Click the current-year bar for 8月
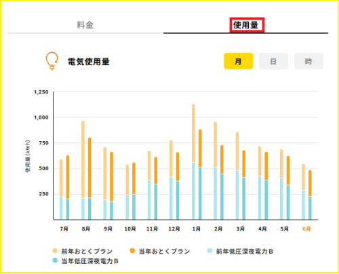The image size is (339, 274). 89,178
